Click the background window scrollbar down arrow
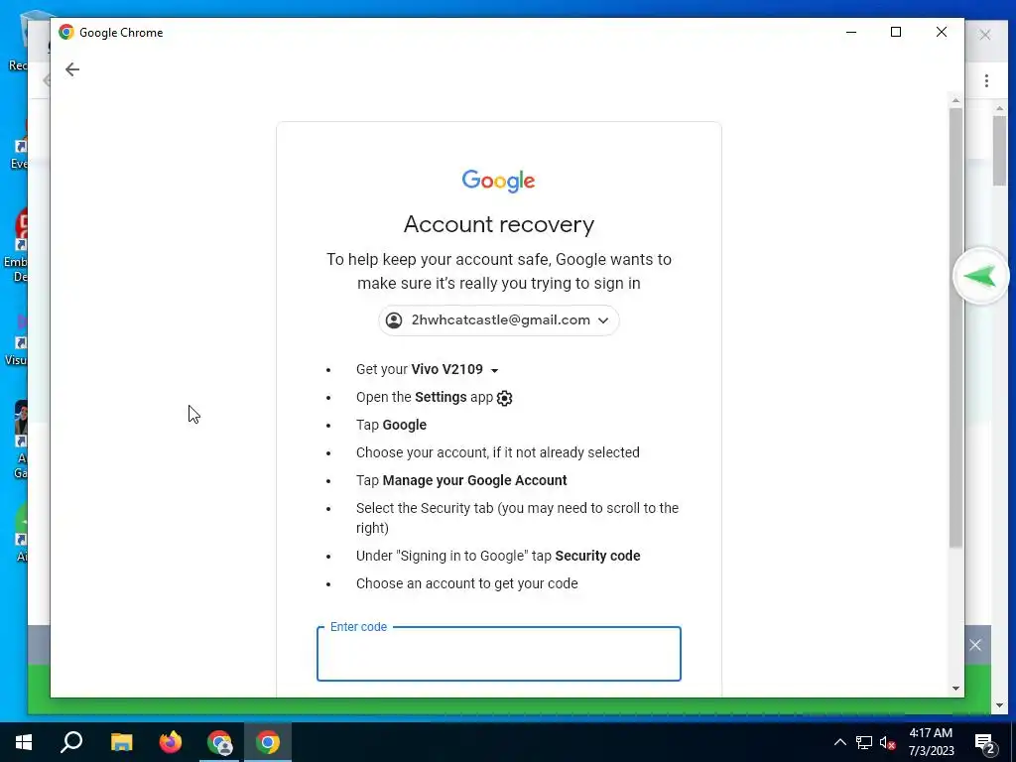 pyautogui.click(x=999, y=705)
